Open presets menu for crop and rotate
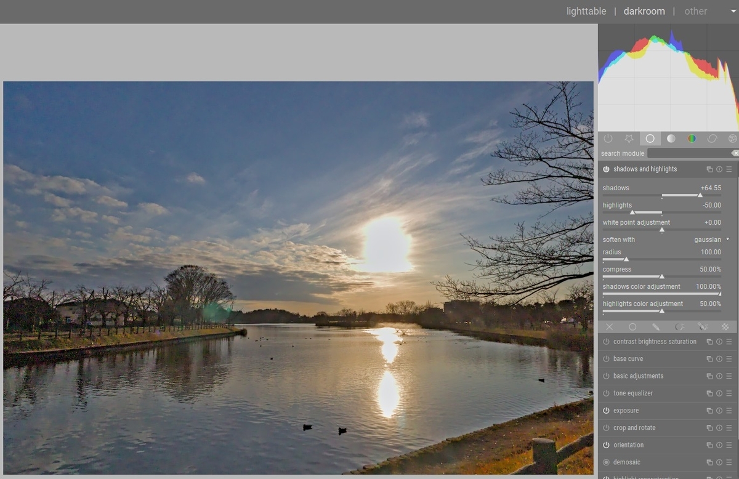Image resolution: width=739 pixels, height=479 pixels. 729,428
